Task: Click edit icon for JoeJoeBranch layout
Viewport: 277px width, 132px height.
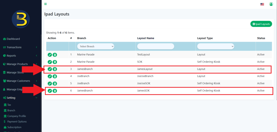Action: tap(50, 76)
